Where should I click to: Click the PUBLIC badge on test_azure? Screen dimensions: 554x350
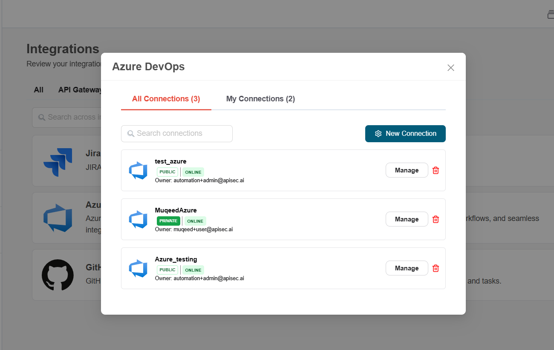[x=167, y=172]
